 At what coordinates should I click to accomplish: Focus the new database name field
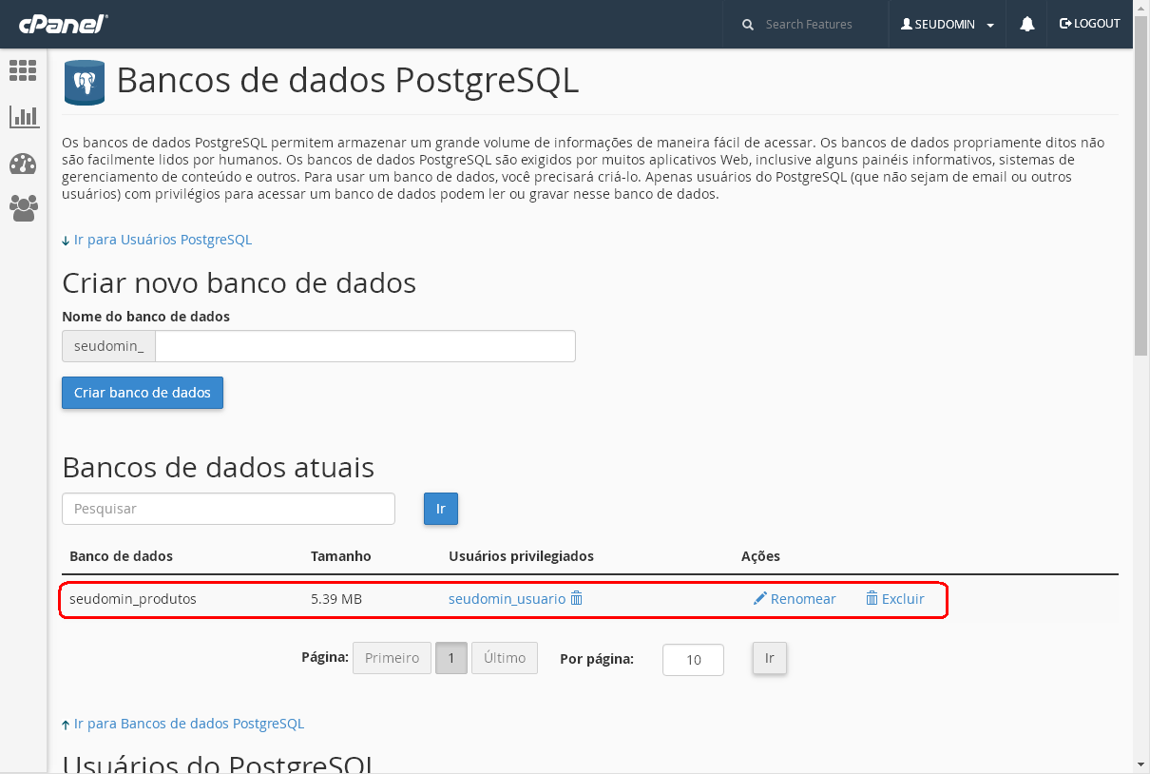[x=365, y=346]
